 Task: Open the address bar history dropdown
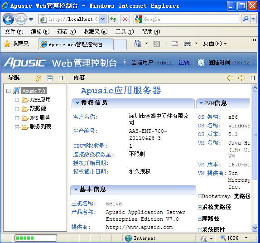tap(103, 19)
